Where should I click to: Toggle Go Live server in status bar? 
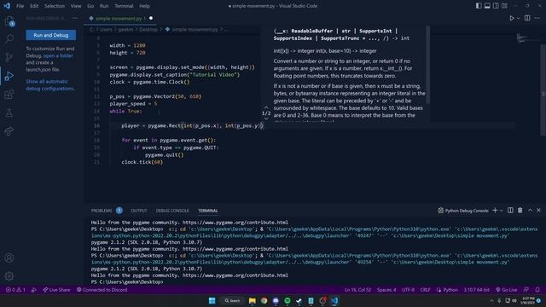[507, 290]
